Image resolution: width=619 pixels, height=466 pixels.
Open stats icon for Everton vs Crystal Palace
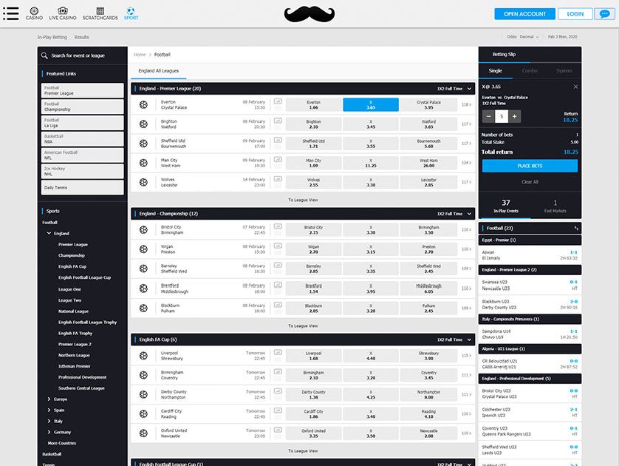click(x=278, y=101)
